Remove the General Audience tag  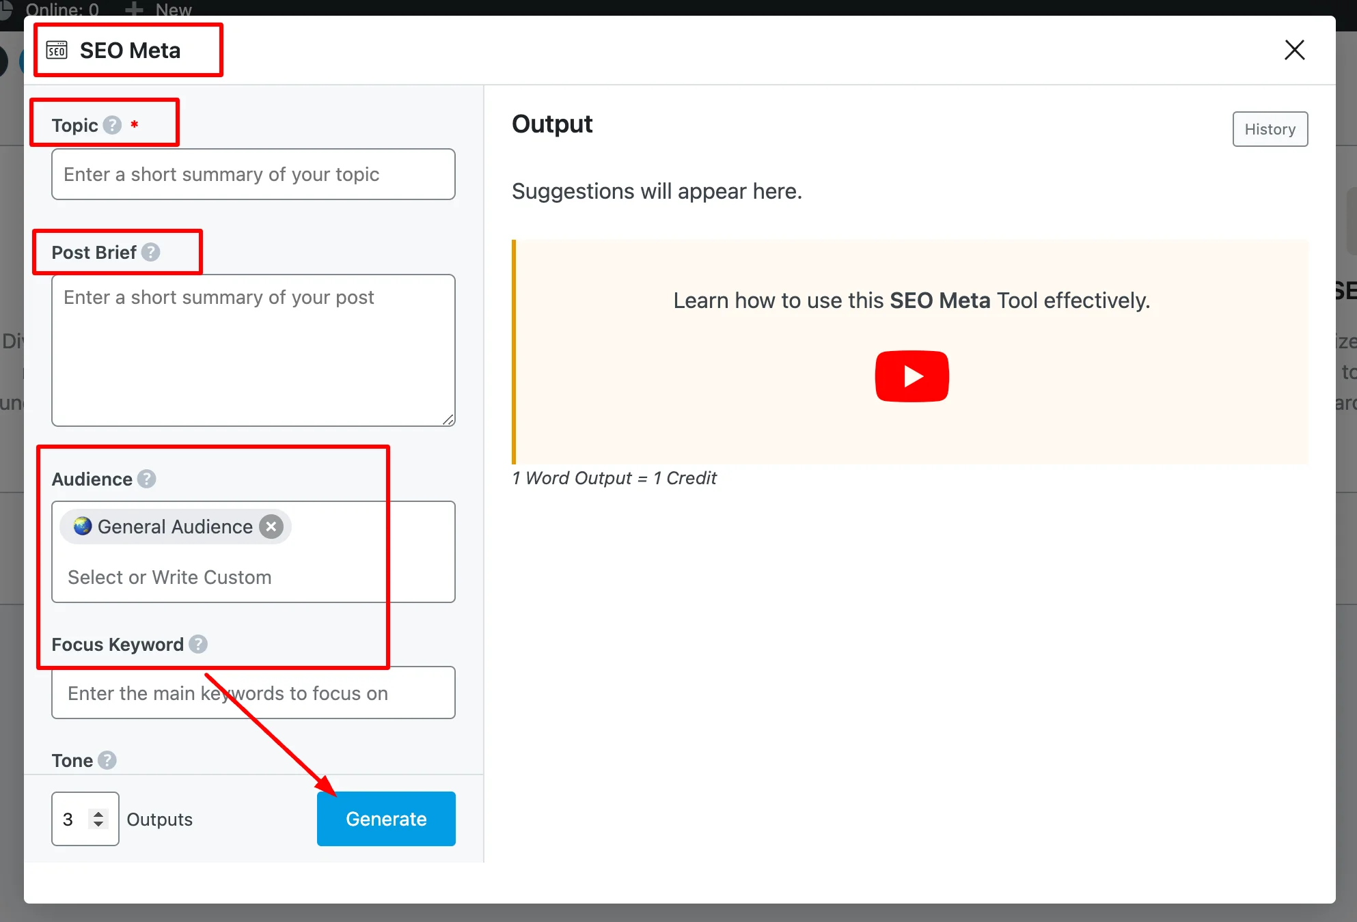tap(271, 527)
